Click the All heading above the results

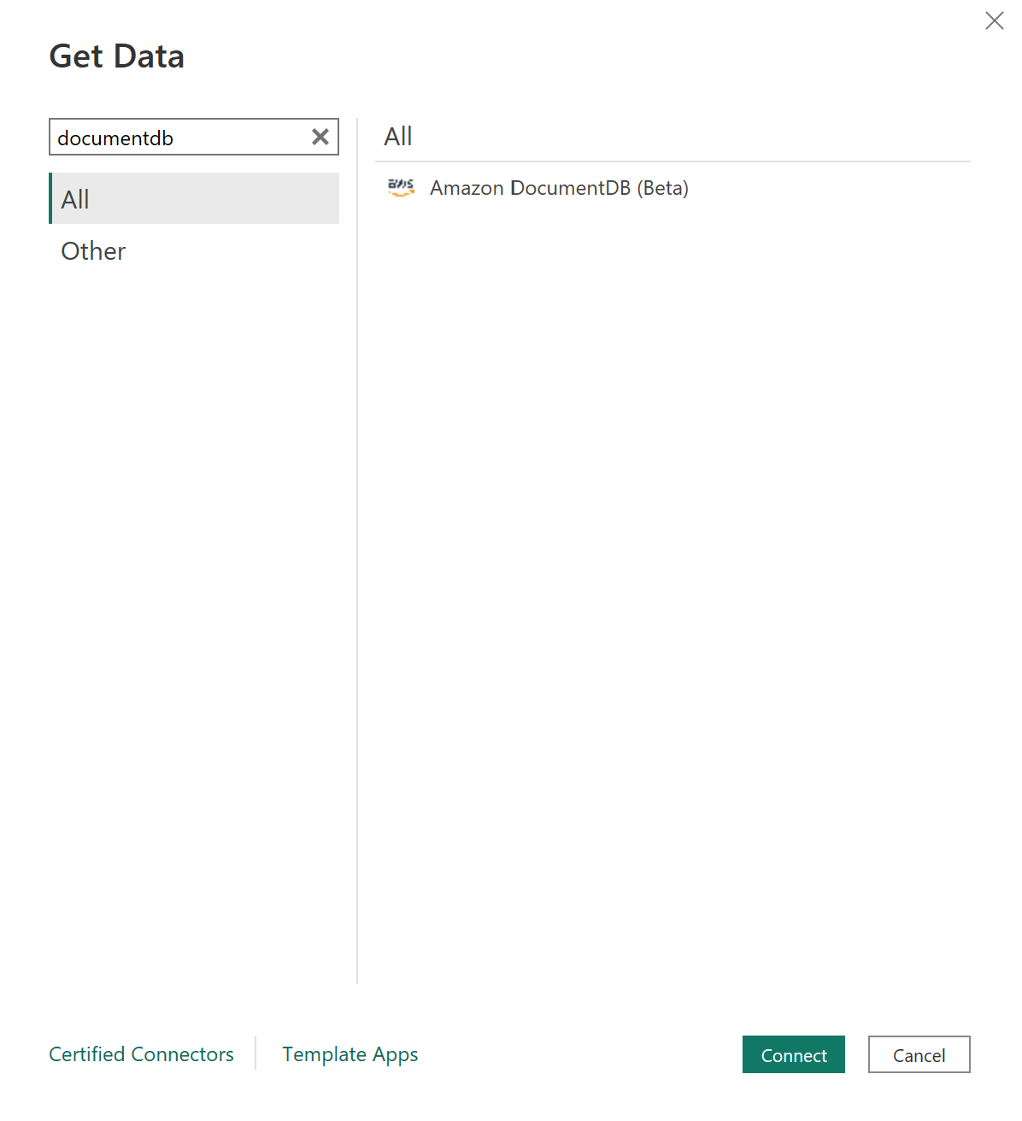click(x=398, y=136)
